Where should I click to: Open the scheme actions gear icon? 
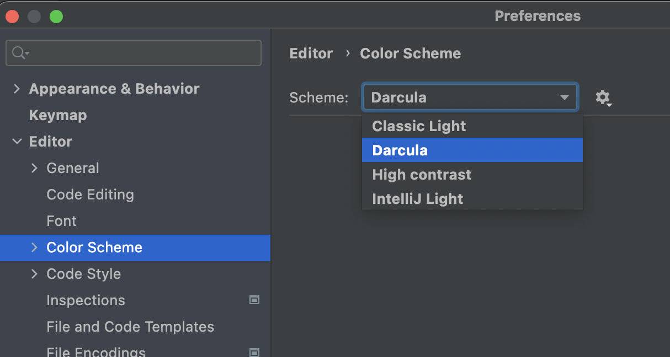pyautogui.click(x=603, y=98)
